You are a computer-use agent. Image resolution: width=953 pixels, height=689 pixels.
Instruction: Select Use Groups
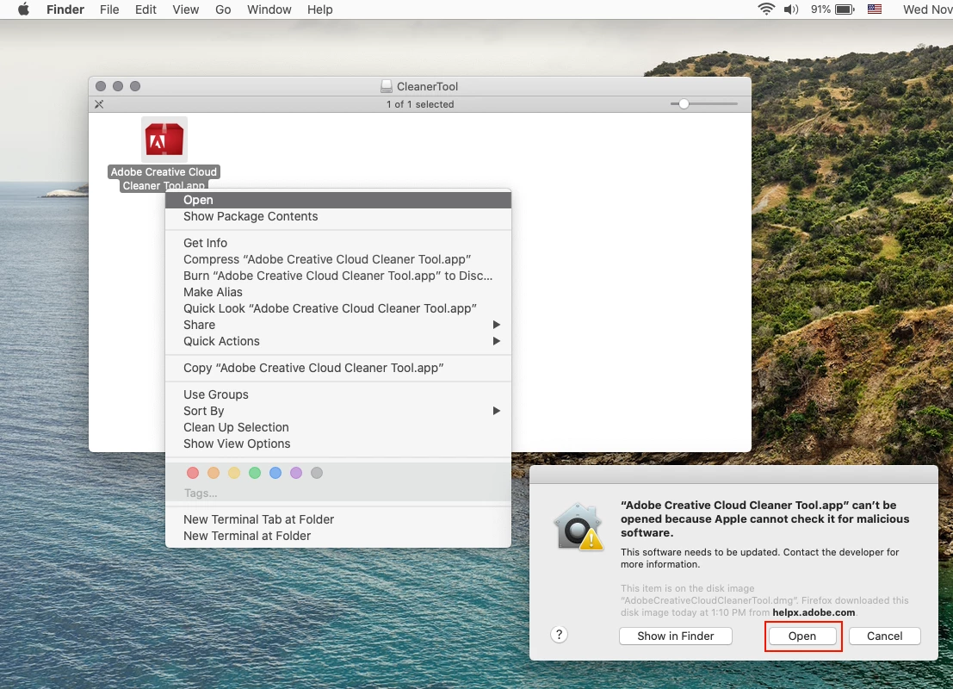[338, 394]
